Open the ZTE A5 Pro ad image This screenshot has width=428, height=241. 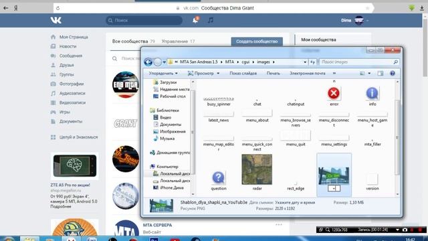point(75,166)
